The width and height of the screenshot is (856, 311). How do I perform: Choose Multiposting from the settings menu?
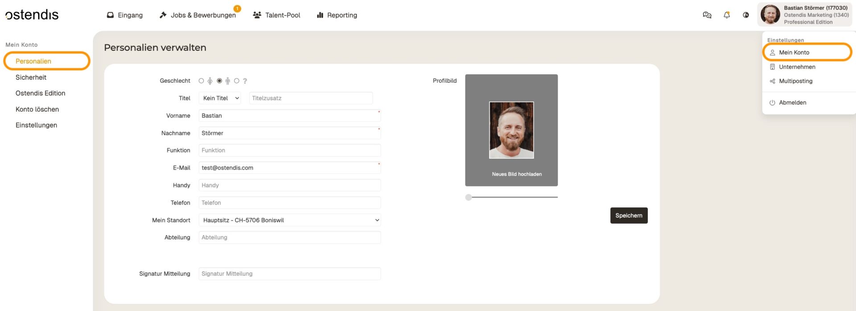(795, 81)
